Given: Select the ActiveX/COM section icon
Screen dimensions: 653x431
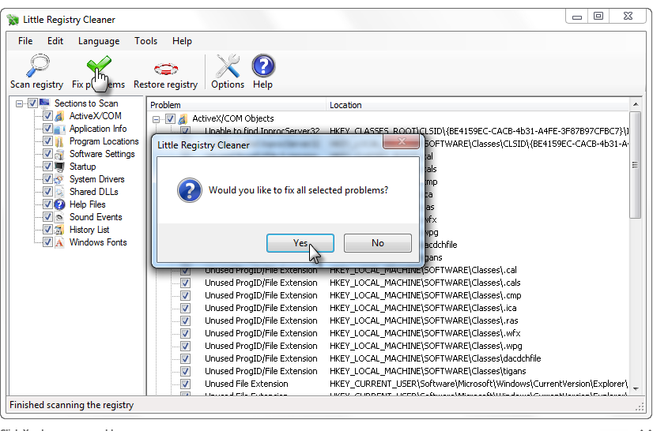Looking at the screenshot, I should [59, 116].
